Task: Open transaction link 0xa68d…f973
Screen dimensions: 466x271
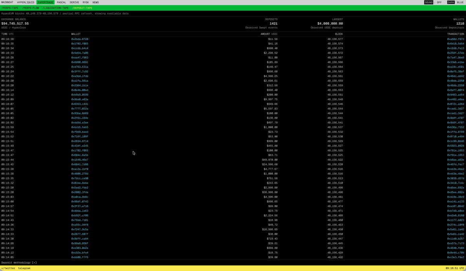Action: click(x=456, y=39)
